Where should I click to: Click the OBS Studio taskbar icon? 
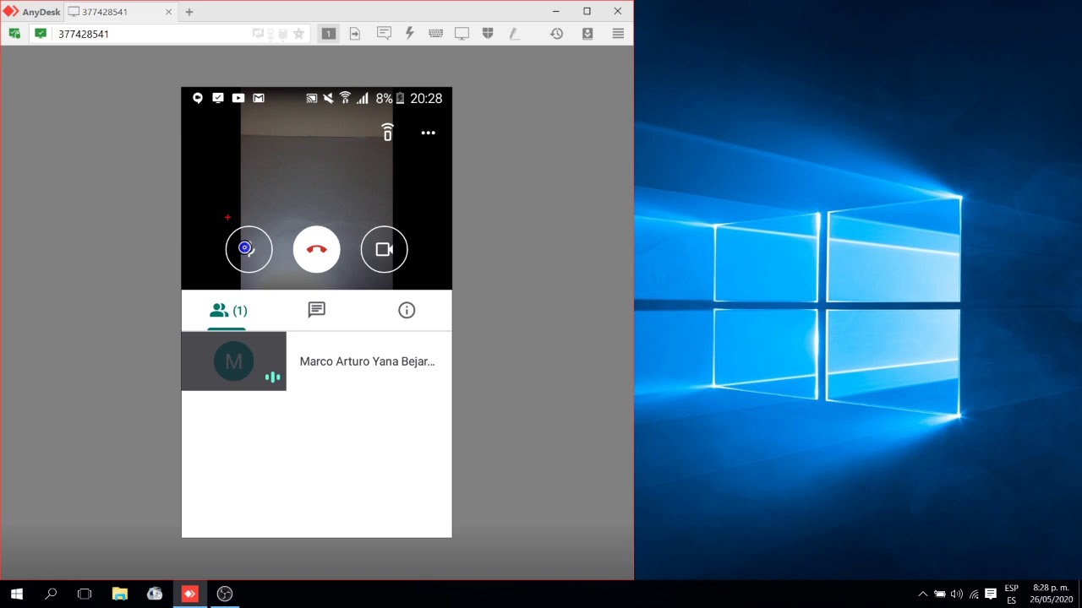(x=224, y=594)
